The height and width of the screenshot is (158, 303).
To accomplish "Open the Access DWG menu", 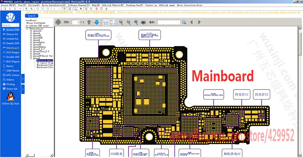I will click(x=8, y=5).
